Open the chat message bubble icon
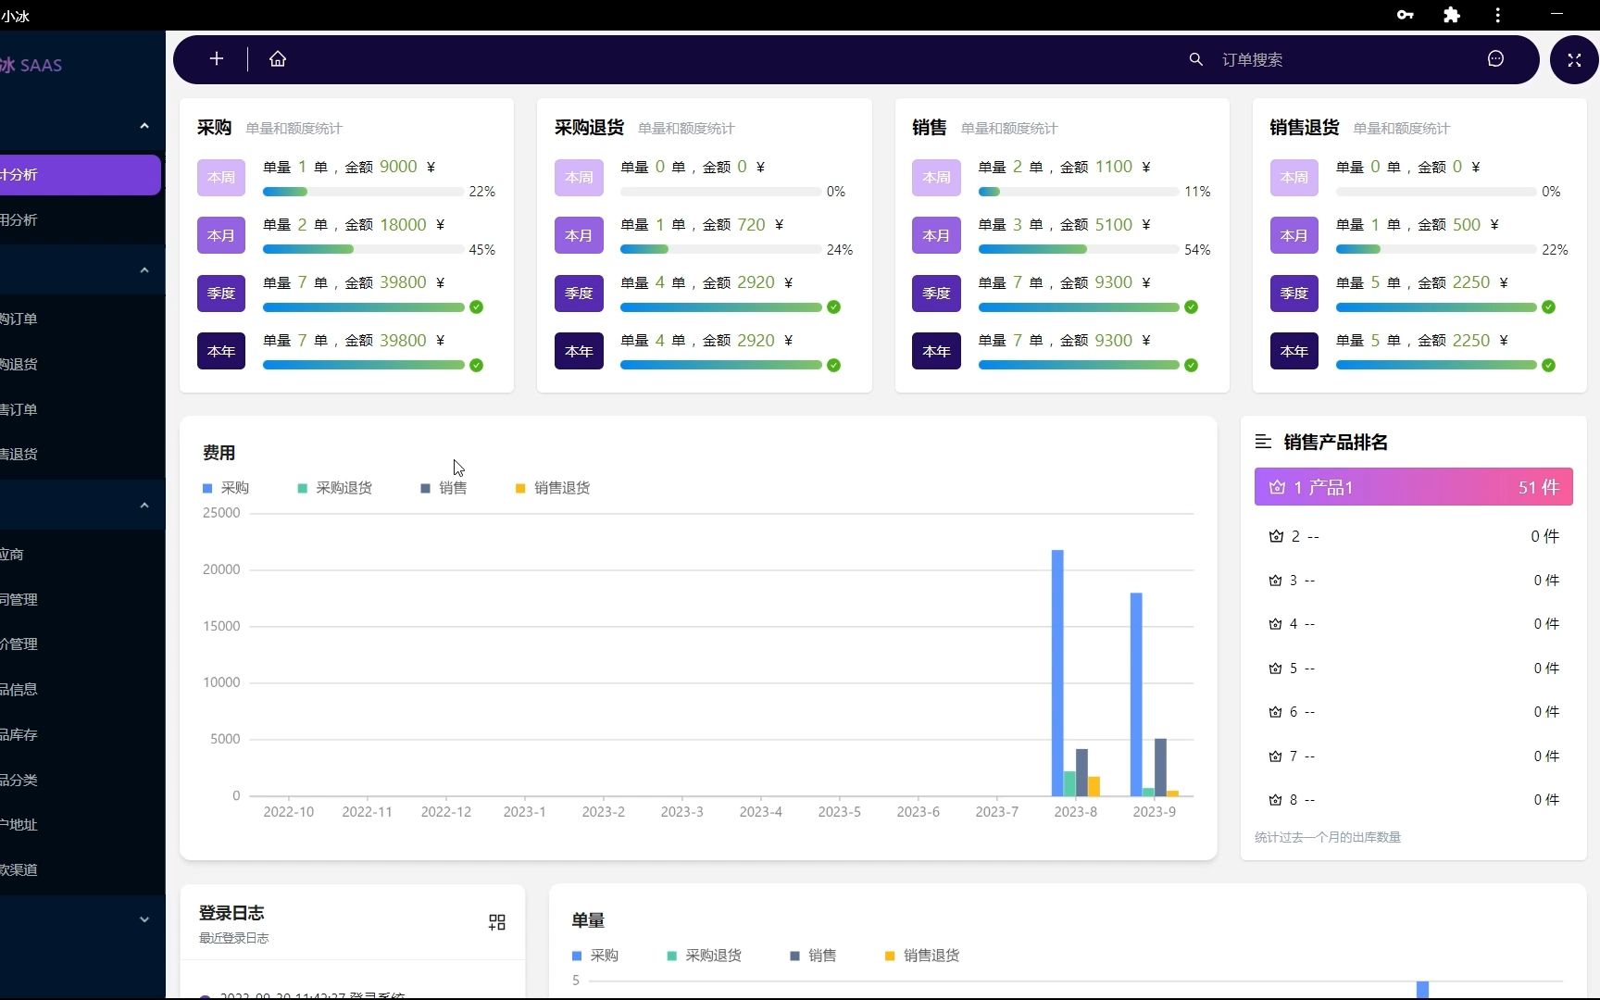 pyautogui.click(x=1495, y=59)
